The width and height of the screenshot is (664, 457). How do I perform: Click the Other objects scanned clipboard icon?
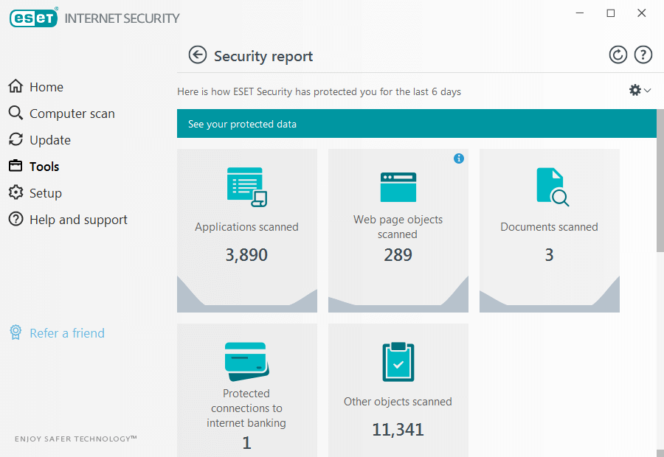pyautogui.click(x=398, y=360)
